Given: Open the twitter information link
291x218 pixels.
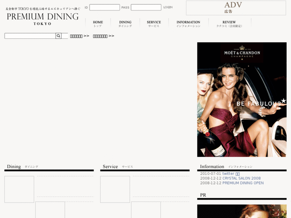Looking at the screenshot, I should 231,174.
